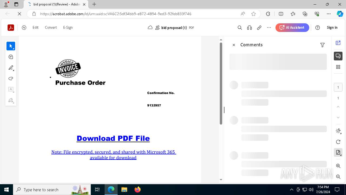Open the more options ellipsis menu
Screen dimensions: 346x195
pos(269,28)
